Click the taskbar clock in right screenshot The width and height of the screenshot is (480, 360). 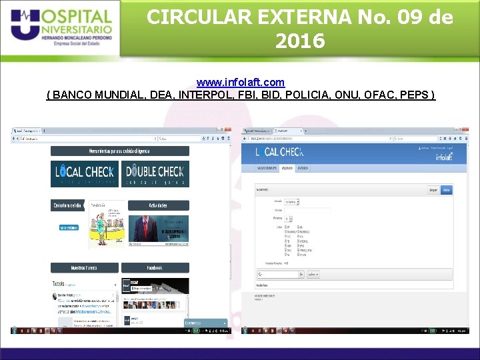tap(461, 331)
